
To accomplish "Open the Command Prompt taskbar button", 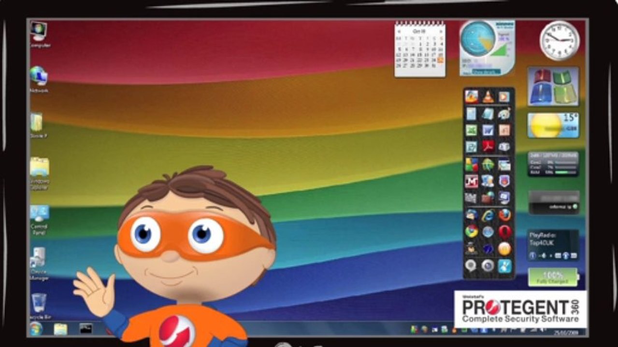I will pos(86,329).
